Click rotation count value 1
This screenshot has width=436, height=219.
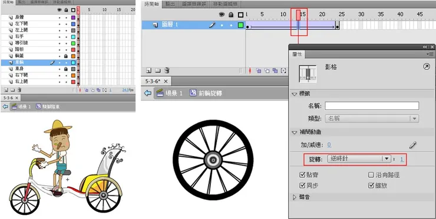(x=402, y=159)
